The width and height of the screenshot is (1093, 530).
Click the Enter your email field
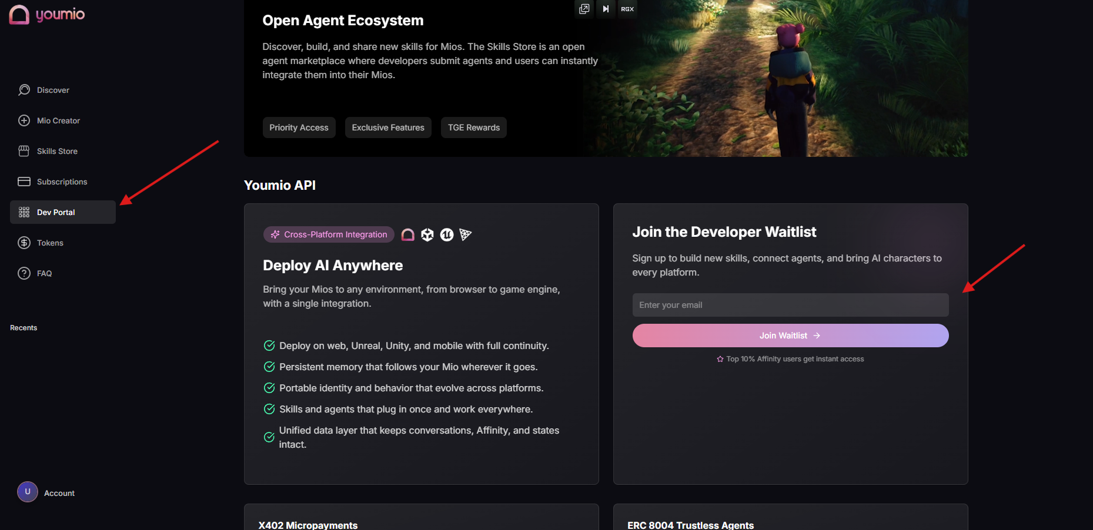tap(790, 305)
